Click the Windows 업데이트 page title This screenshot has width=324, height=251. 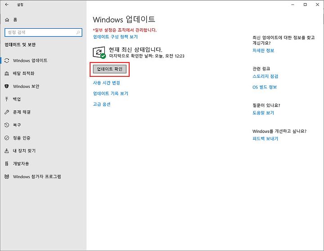tap(124, 19)
